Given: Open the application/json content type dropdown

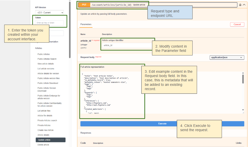Looking at the screenshot, I should pyautogui.click(x=227, y=57).
